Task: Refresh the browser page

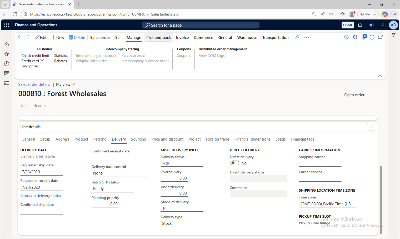Action: tap(15, 14)
